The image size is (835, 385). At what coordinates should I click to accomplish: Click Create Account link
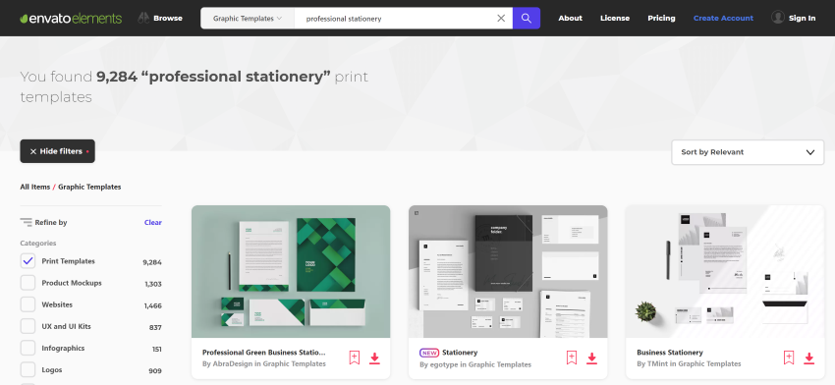click(723, 18)
